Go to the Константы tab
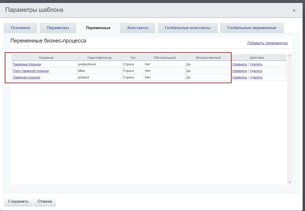The image size is (305, 211). pyautogui.click(x=138, y=28)
